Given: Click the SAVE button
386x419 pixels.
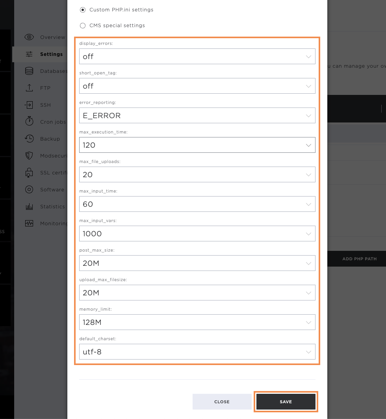Looking at the screenshot, I should (286, 402).
